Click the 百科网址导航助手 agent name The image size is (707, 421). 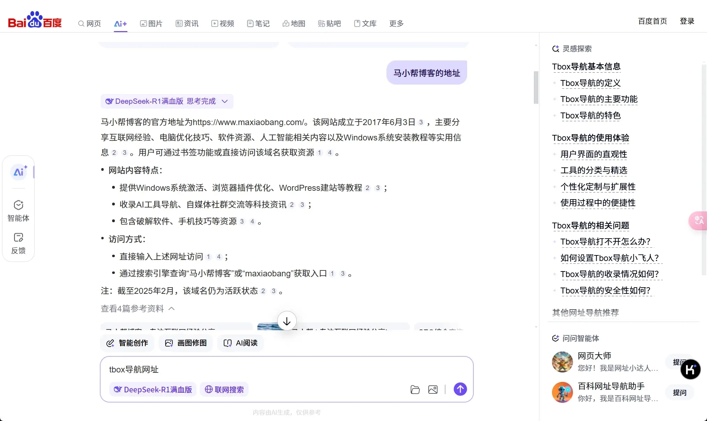tap(611, 386)
